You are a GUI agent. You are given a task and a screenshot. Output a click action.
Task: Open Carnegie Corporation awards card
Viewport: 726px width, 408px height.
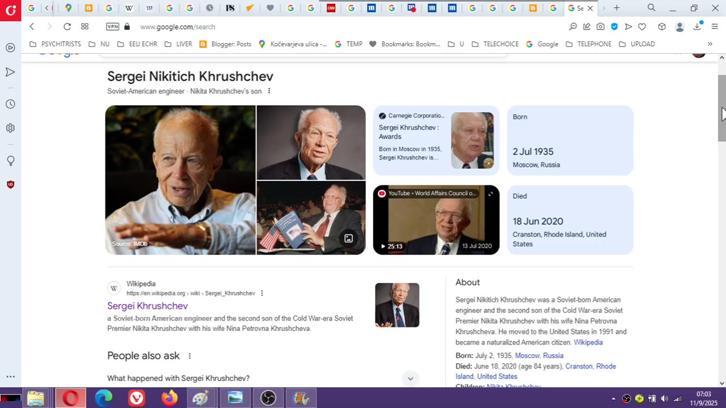[x=436, y=140]
